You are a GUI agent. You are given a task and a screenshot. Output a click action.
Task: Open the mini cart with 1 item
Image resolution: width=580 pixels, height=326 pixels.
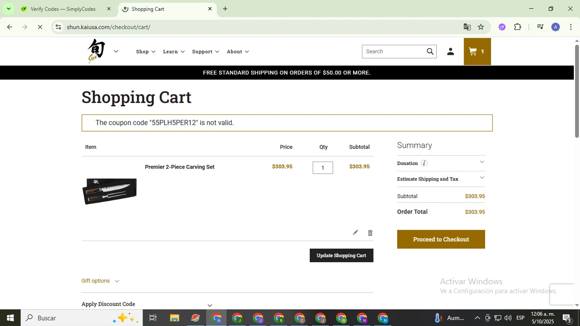click(x=477, y=51)
